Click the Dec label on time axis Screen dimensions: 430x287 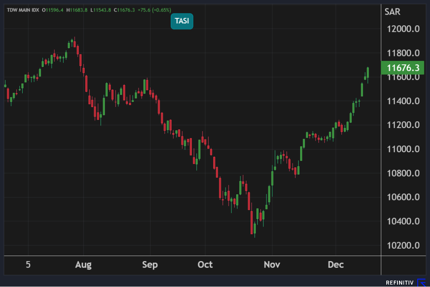336,265
